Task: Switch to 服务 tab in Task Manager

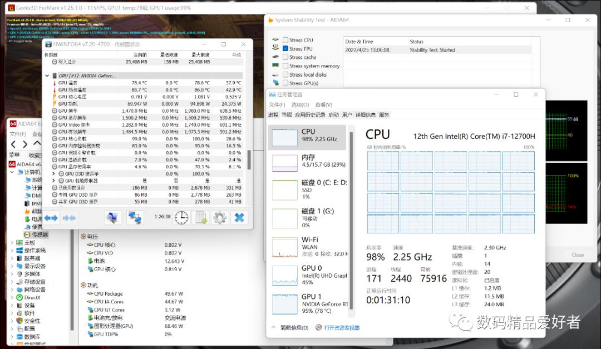Action: pos(384,115)
